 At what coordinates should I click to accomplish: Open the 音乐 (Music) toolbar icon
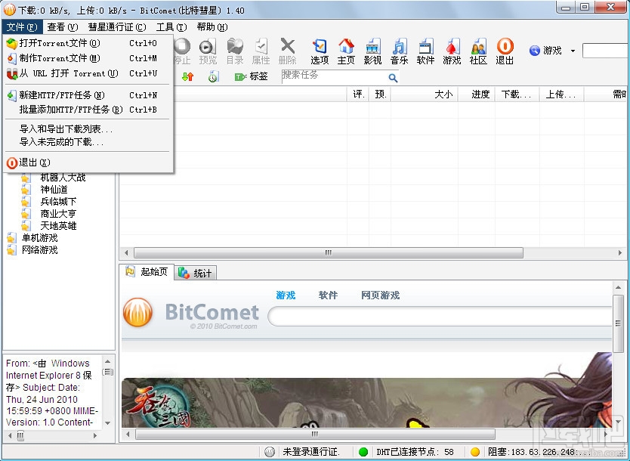(399, 51)
